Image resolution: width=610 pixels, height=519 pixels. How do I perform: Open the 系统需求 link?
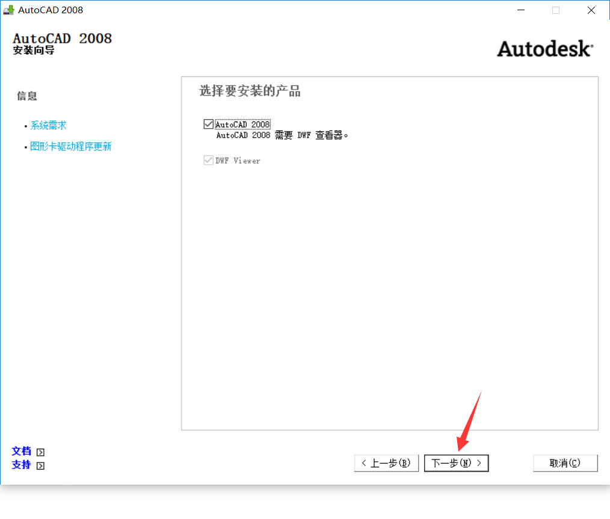point(48,126)
